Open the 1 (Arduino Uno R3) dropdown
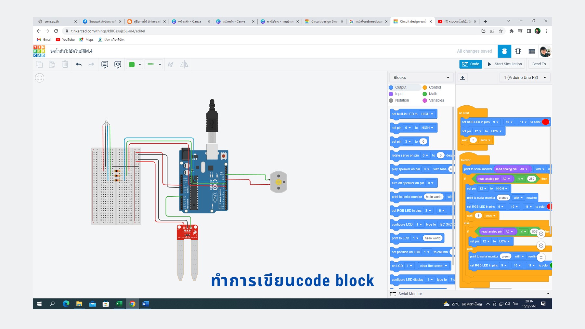This screenshot has width=585, height=329. pyautogui.click(x=524, y=77)
